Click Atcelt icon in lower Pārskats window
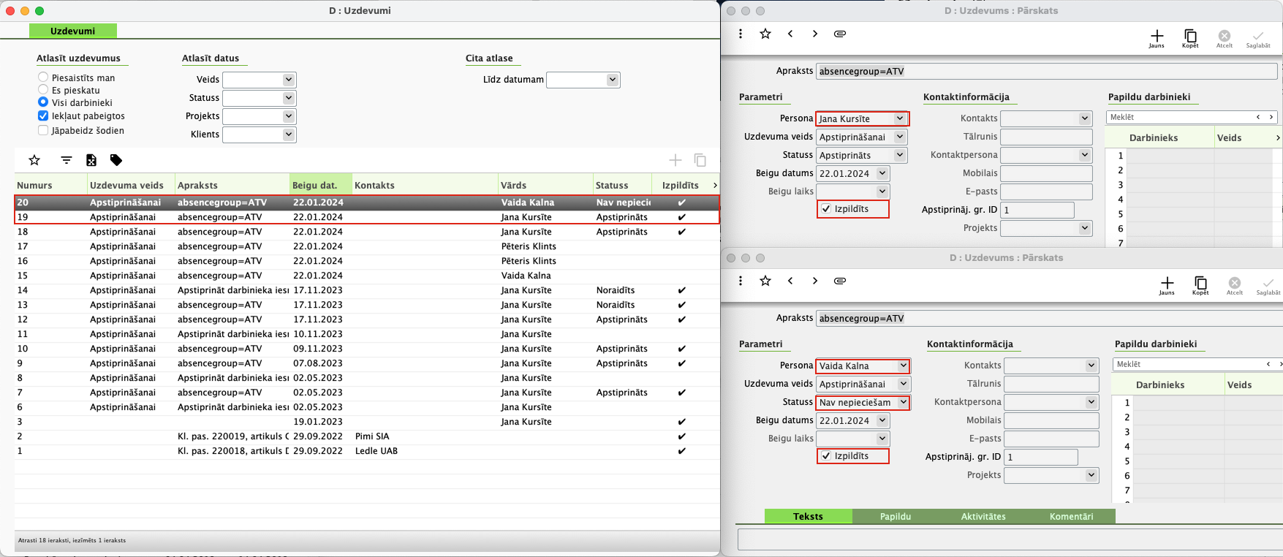The height and width of the screenshot is (557, 1283). (x=1235, y=285)
